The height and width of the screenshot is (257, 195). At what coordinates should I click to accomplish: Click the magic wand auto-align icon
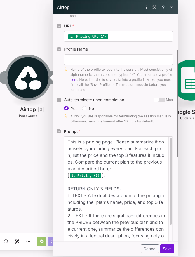tap(17, 241)
